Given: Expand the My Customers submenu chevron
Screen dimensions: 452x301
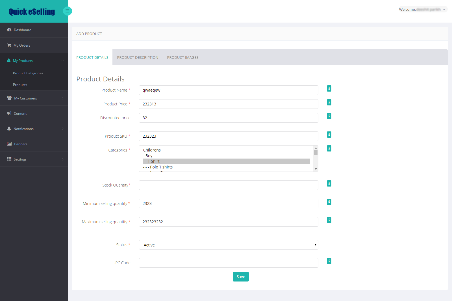Looking at the screenshot, I should 63,98.
